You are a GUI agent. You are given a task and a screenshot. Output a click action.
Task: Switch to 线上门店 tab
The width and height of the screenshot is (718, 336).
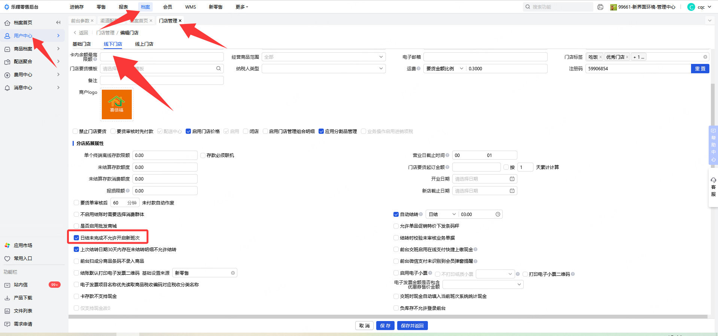pos(144,44)
